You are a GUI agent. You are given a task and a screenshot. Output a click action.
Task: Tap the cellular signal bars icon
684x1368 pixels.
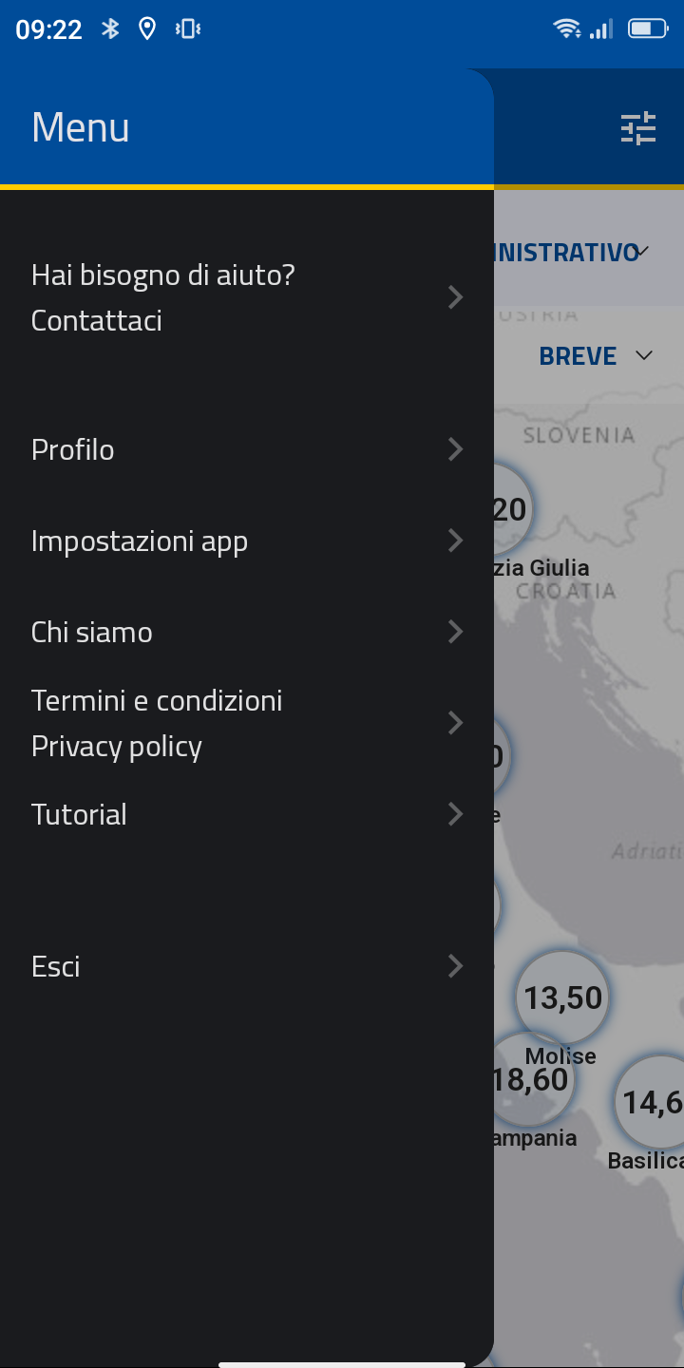tap(601, 29)
